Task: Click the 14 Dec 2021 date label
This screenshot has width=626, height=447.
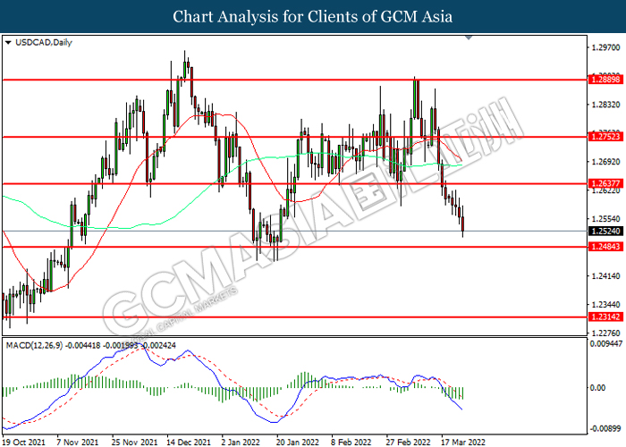Action: pyautogui.click(x=189, y=443)
